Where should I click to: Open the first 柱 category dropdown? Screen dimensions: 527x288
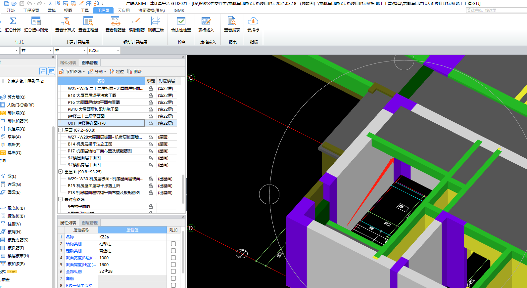point(50,51)
